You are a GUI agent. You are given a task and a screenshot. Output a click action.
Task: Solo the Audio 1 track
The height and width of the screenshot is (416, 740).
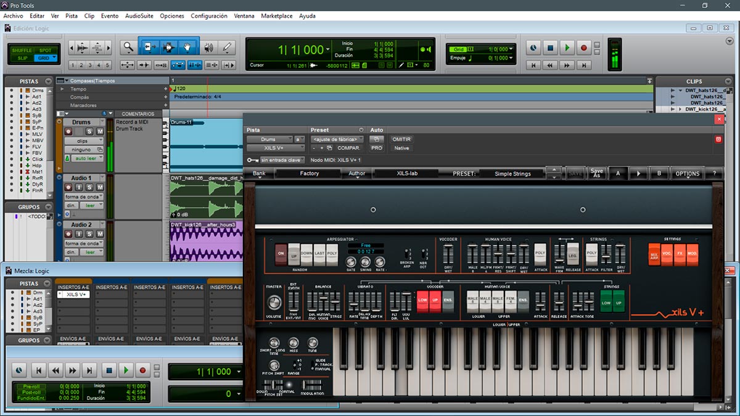tap(89, 187)
